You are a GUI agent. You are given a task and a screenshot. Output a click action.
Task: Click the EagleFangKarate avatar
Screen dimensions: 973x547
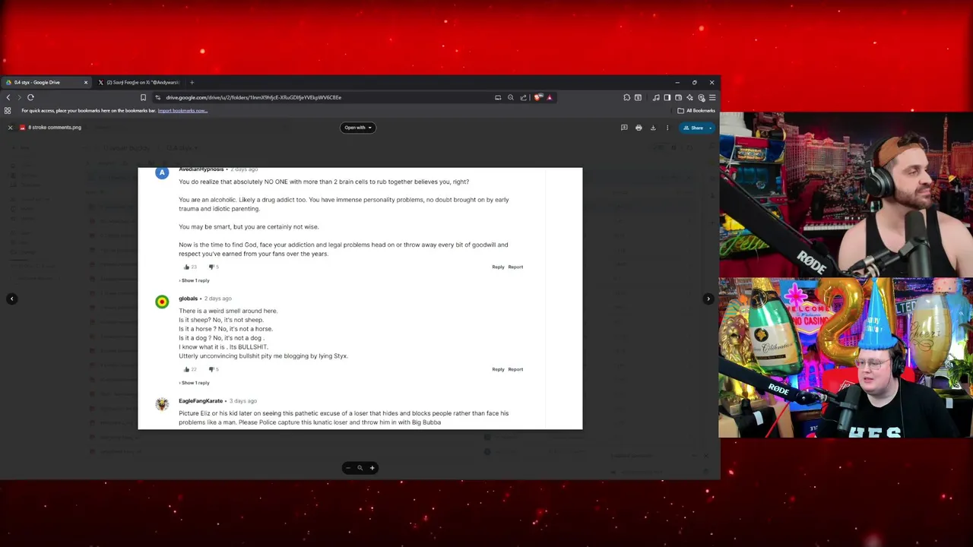tap(162, 405)
